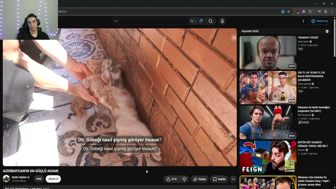Image resolution: width=336 pixels, height=189 pixels.
Task: Open 'BÜTÜN KÖY İHANETE UĞRADI!' video title
Action: [313, 144]
